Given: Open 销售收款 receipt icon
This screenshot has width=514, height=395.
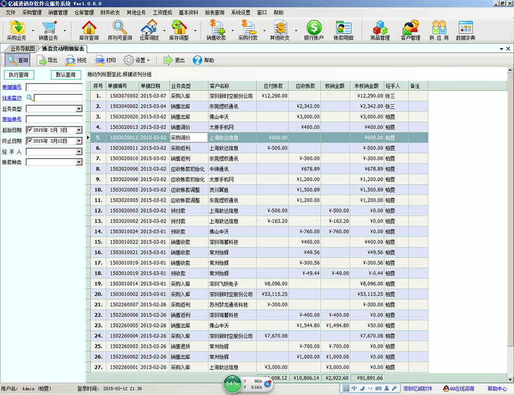Looking at the screenshot, I should (x=216, y=30).
